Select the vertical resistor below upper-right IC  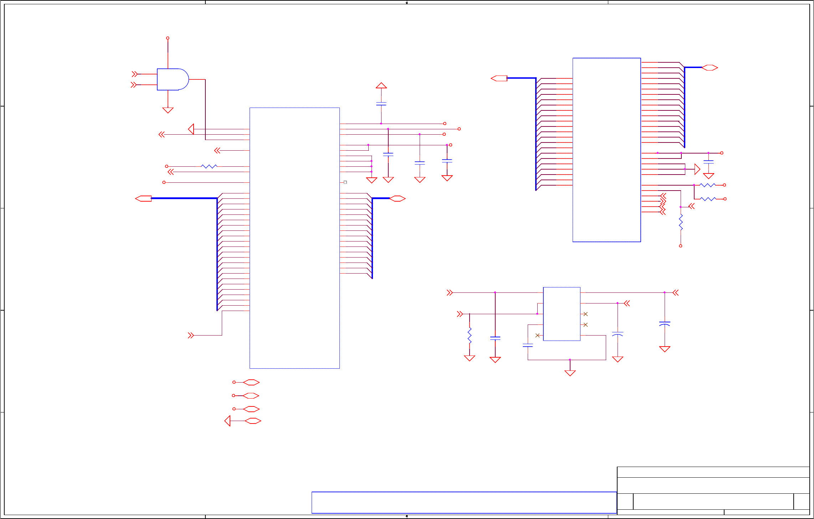pos(681,222)
